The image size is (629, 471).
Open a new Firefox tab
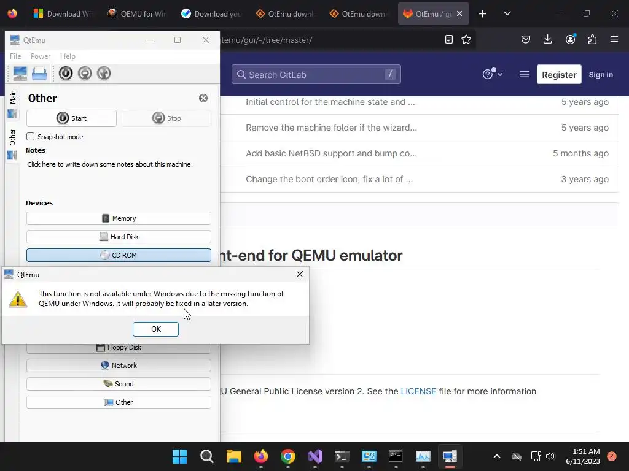coord(483,14)
